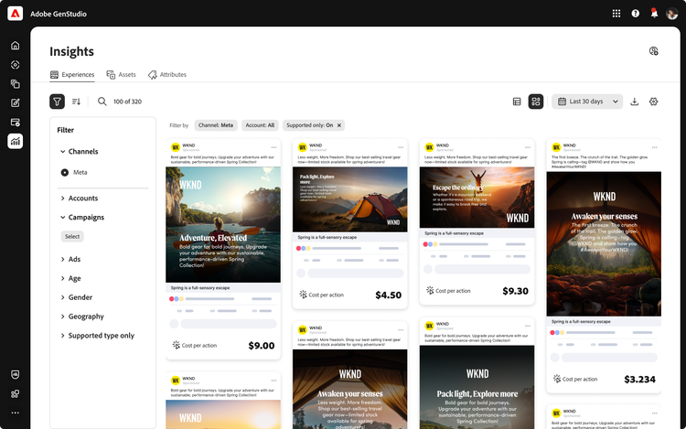Open the Insights chart icon in sidebar
Screen dimensions: 686x429
15,141
